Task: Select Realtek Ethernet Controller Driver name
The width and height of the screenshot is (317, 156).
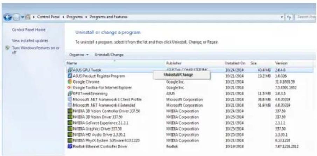Action: pos(100,146)
